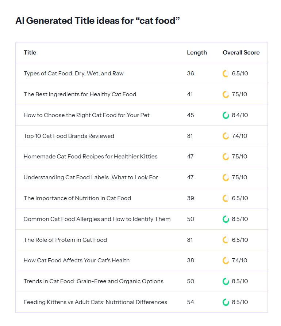
Task: Click green score ring for Common Allergies row
Action: [x=226, y=219]
